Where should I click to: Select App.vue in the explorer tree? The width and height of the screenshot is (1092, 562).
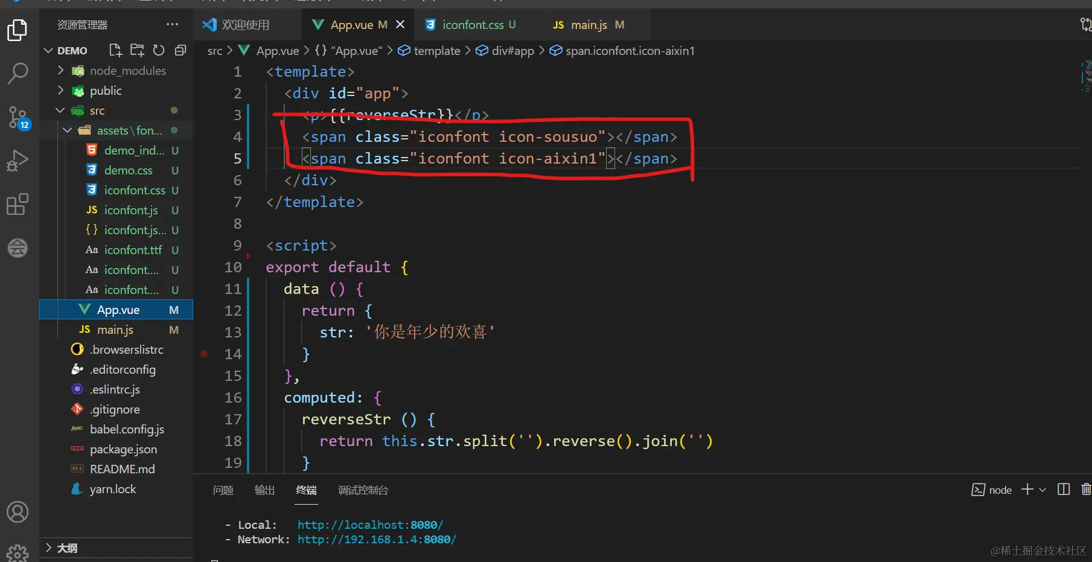(116, 310)
